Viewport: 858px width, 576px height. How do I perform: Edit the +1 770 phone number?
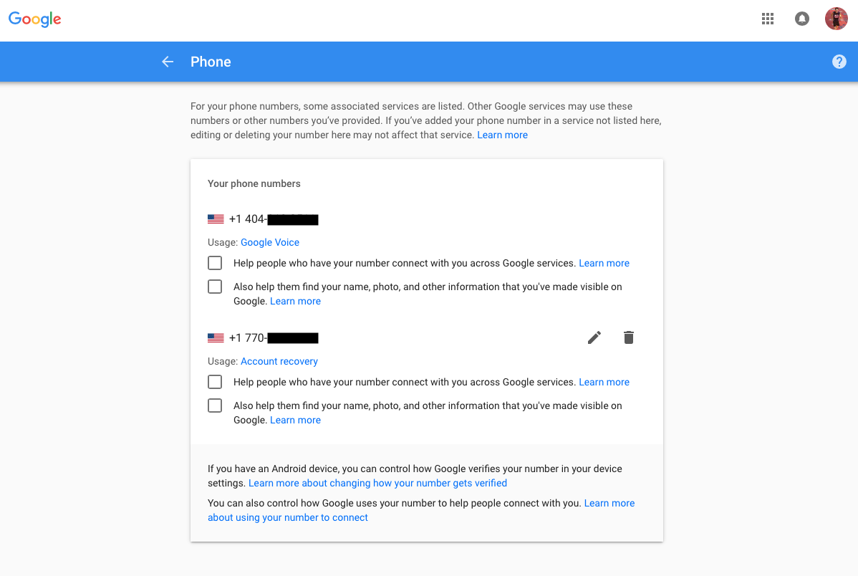[594, 337]
